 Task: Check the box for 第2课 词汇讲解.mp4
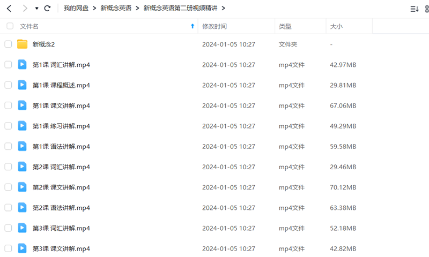[8, 167]
